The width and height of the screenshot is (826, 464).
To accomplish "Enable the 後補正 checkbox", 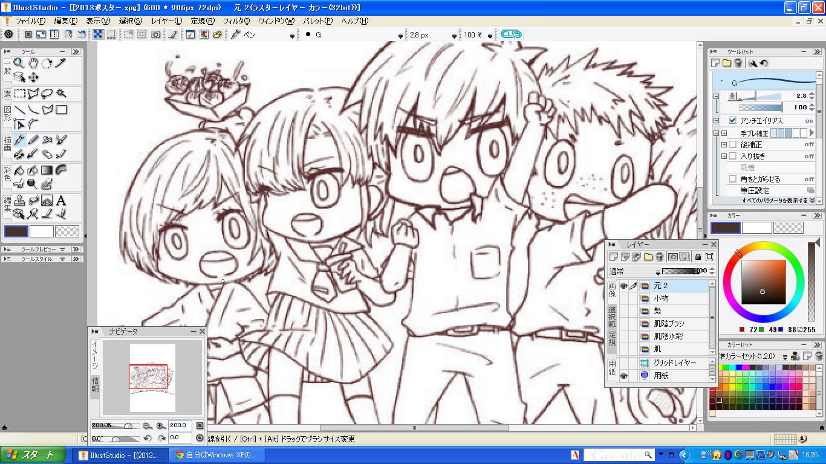I will (733, 145).
